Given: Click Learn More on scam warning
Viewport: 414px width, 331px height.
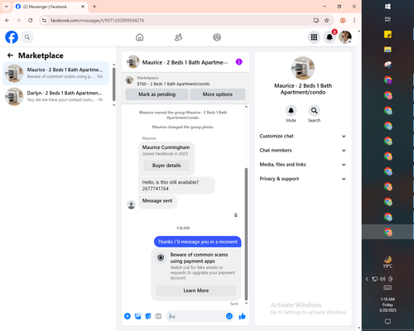Looking at the screenshot, I should [196, 290].
